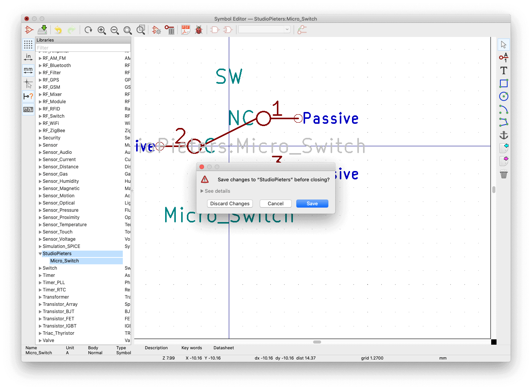Click the create new symbol icon

(29, 30)
